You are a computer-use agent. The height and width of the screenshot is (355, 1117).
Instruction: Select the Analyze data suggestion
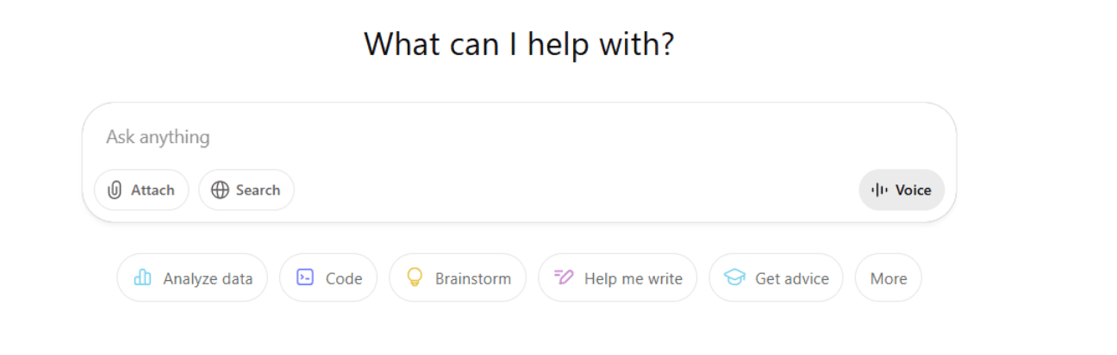coord(208,278)
